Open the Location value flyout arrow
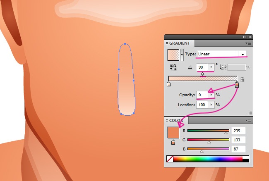 [211, 105]
